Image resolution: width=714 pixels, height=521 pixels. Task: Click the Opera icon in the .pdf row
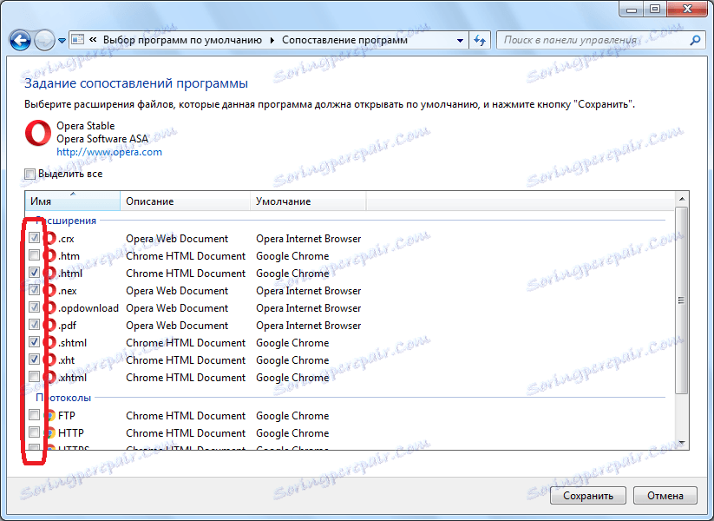49,325
